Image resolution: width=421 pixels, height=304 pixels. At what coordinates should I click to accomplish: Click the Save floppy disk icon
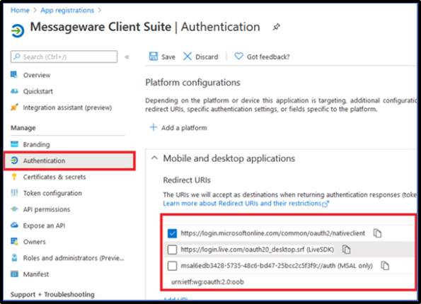pyautogui.click(x=154, y=57)
